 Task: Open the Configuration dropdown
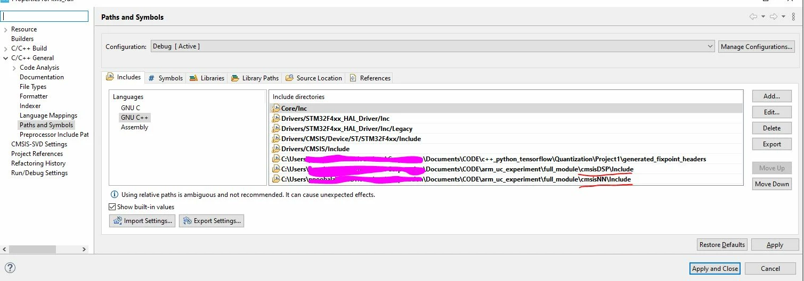(x=433, y=46)
